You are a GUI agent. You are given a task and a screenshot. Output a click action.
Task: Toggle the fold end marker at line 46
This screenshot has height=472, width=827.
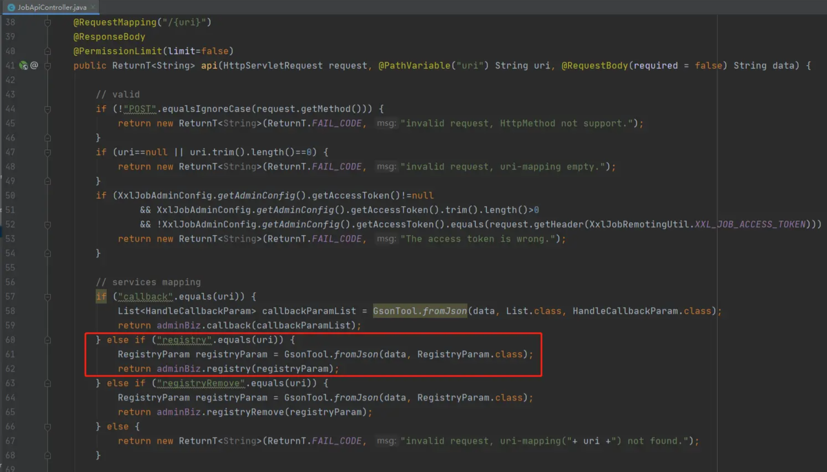[x=48, y=138]
